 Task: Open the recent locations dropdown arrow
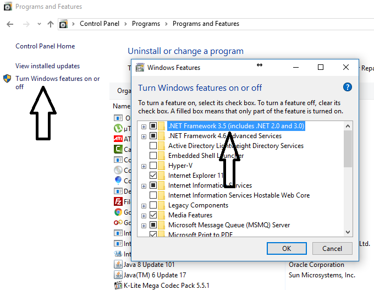click(39, 24)
